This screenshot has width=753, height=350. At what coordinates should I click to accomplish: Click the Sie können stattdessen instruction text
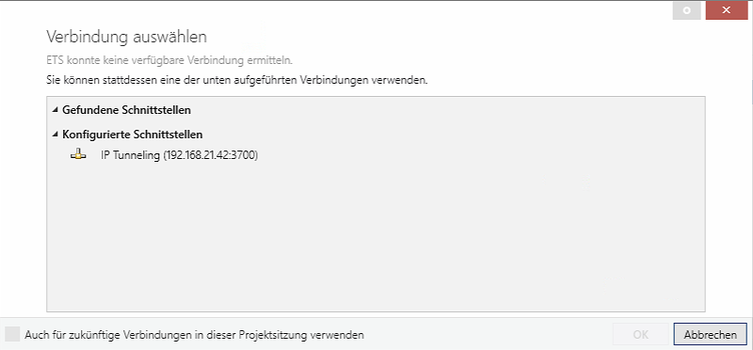pos(237,80)
